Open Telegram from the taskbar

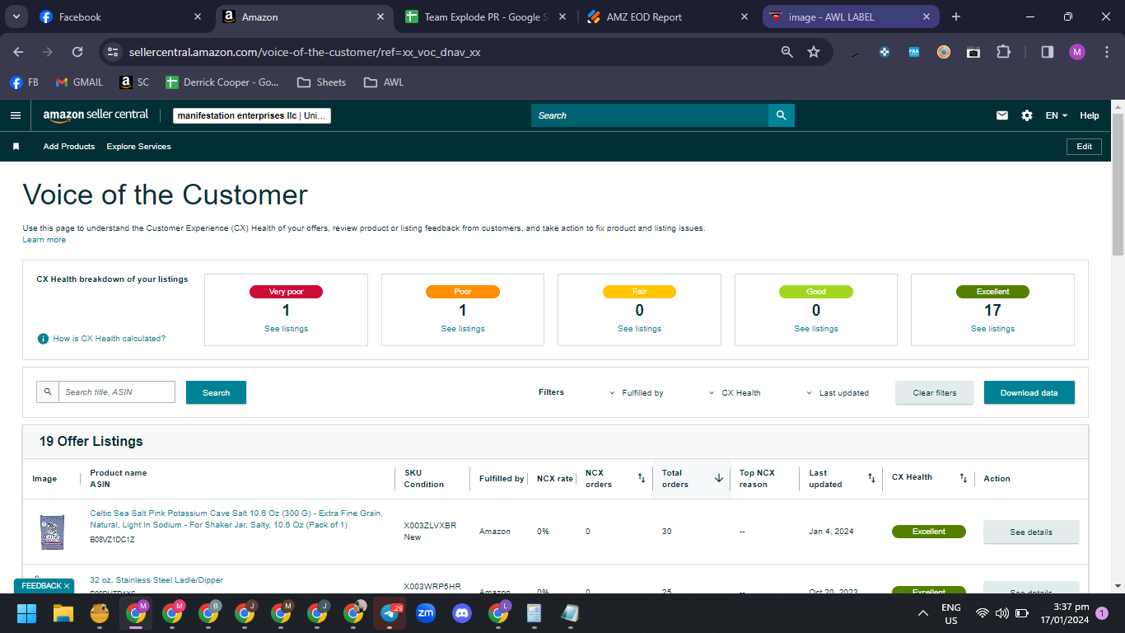point(390,613)
